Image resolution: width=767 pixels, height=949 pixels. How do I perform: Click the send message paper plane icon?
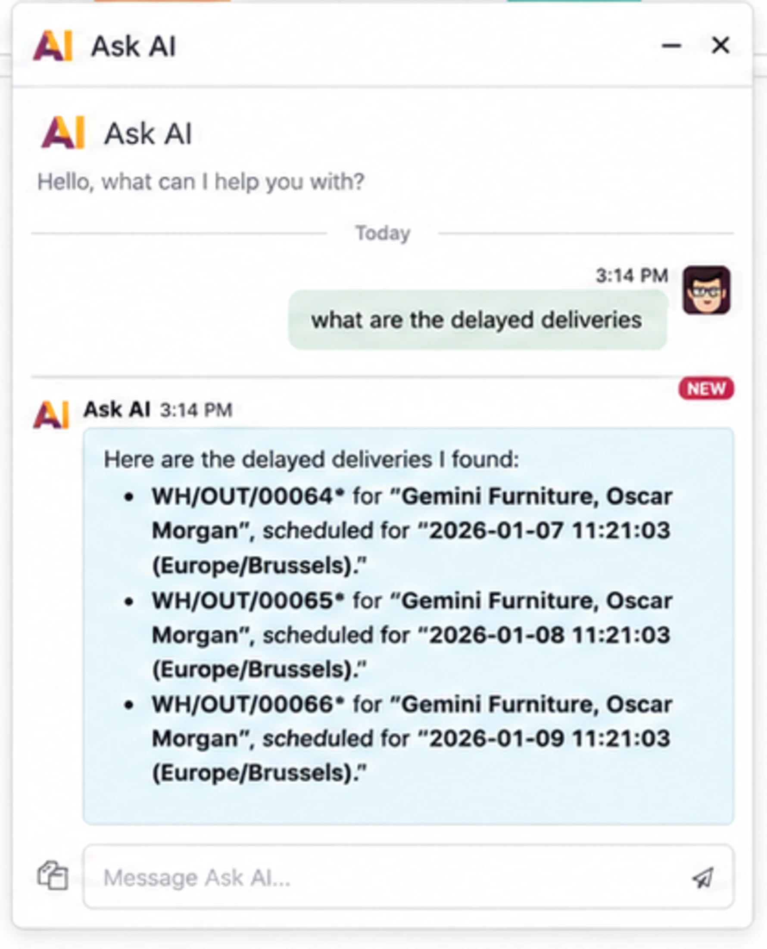tap(703, 877)
